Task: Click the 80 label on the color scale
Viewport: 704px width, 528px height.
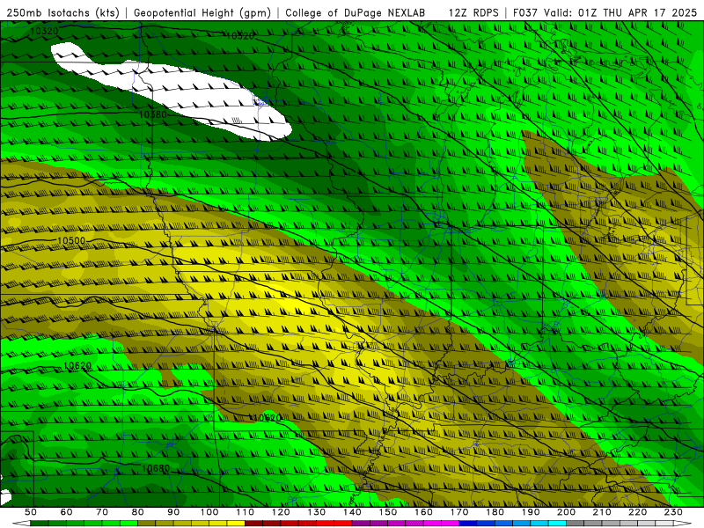Action: [138, 512]
